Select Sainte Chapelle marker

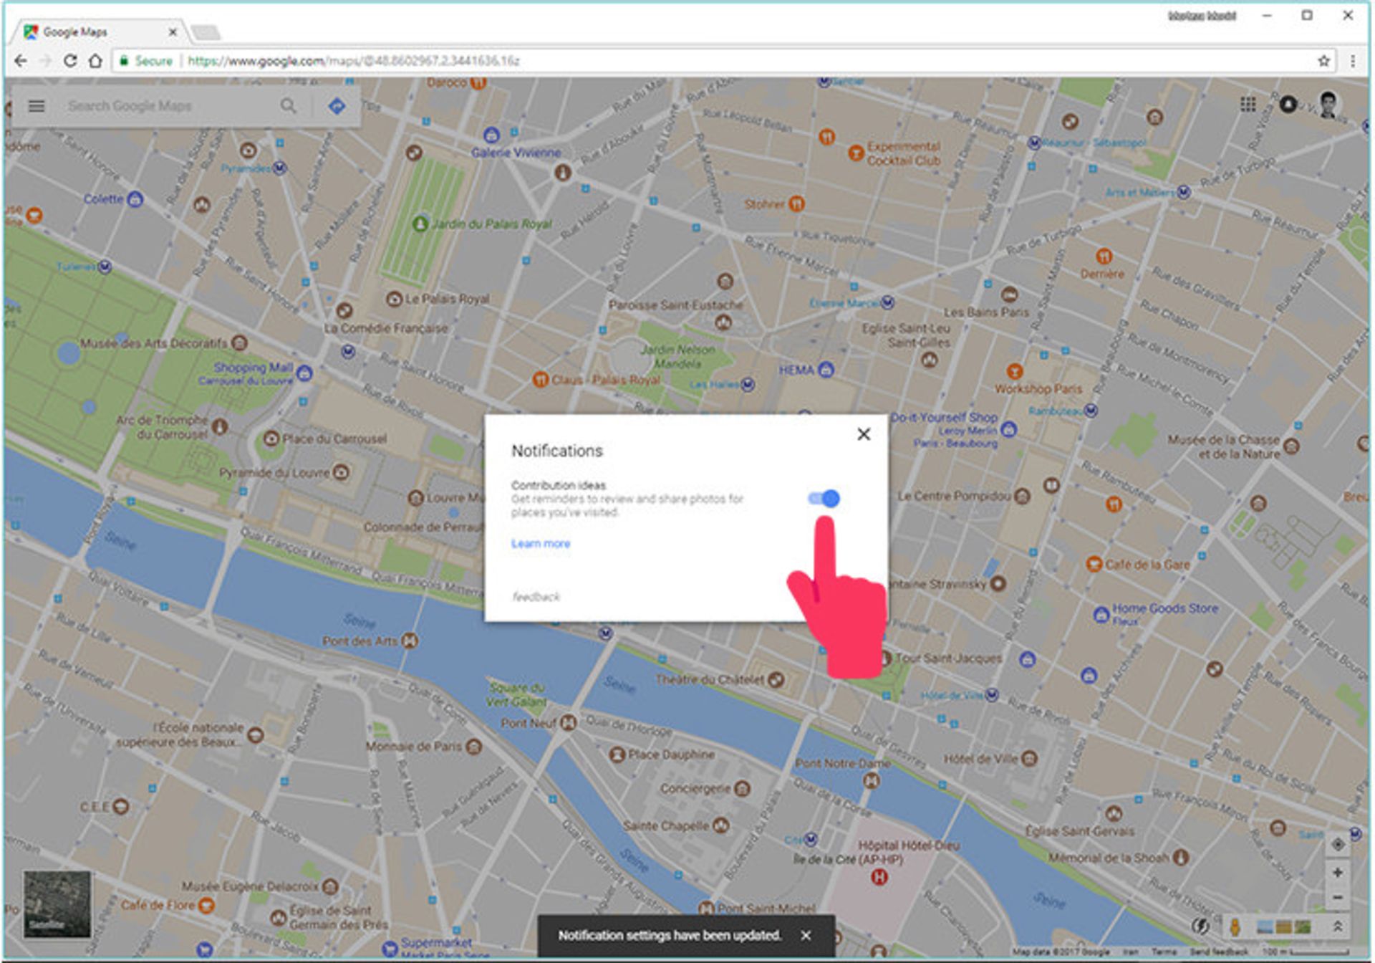point(720,825)
